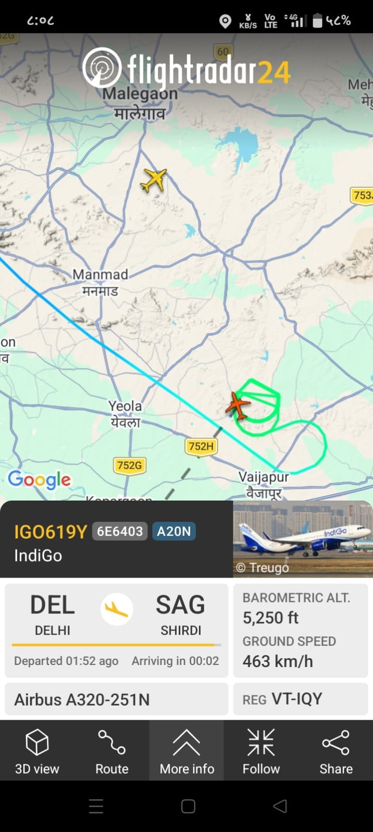Tap the Android recent apps menu icon
Image resolution: width=373 pixels, height=832 pixels.
coord(96,806)
